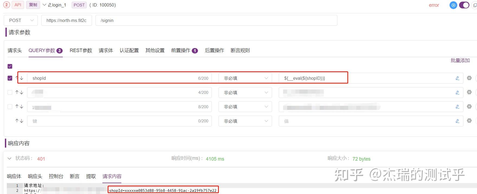Open settings gear for the 8/200 row

click(469, 106)
